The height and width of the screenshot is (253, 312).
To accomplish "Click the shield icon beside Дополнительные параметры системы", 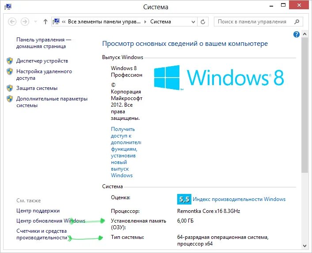I will pyautogui.click(x=10, y=99).
